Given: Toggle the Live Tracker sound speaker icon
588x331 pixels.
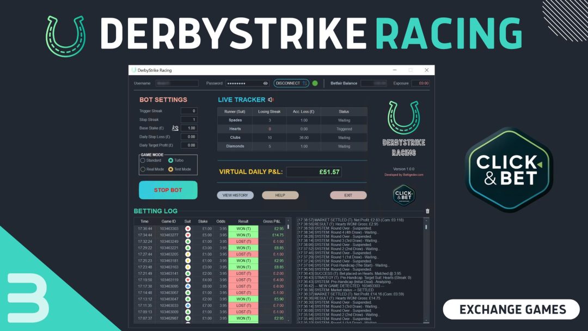Looking at the screenshot, I should [x=271, y=100].
